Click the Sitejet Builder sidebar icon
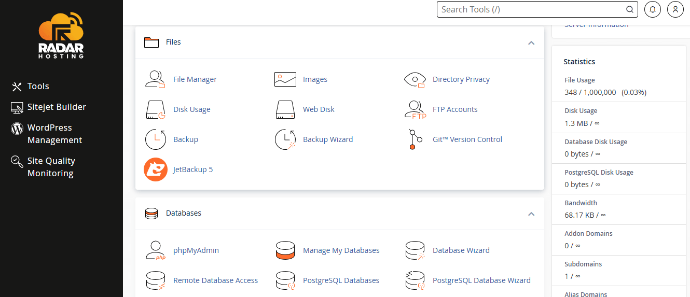The image size is (690, 297). [17, 107]
